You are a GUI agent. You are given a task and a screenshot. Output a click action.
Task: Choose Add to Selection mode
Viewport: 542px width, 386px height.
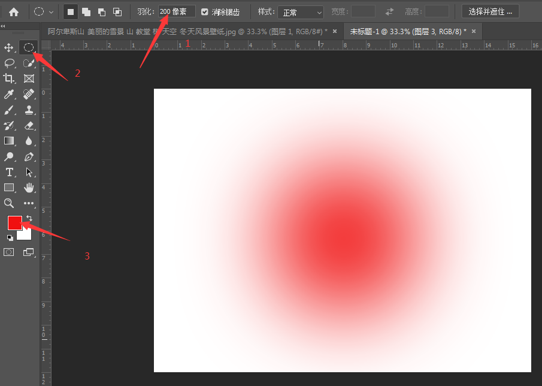pyautogui.click(x=86, y=12)
